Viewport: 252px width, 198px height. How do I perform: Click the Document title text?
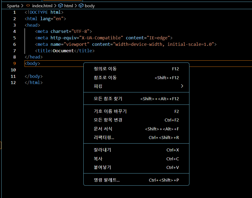63,51
